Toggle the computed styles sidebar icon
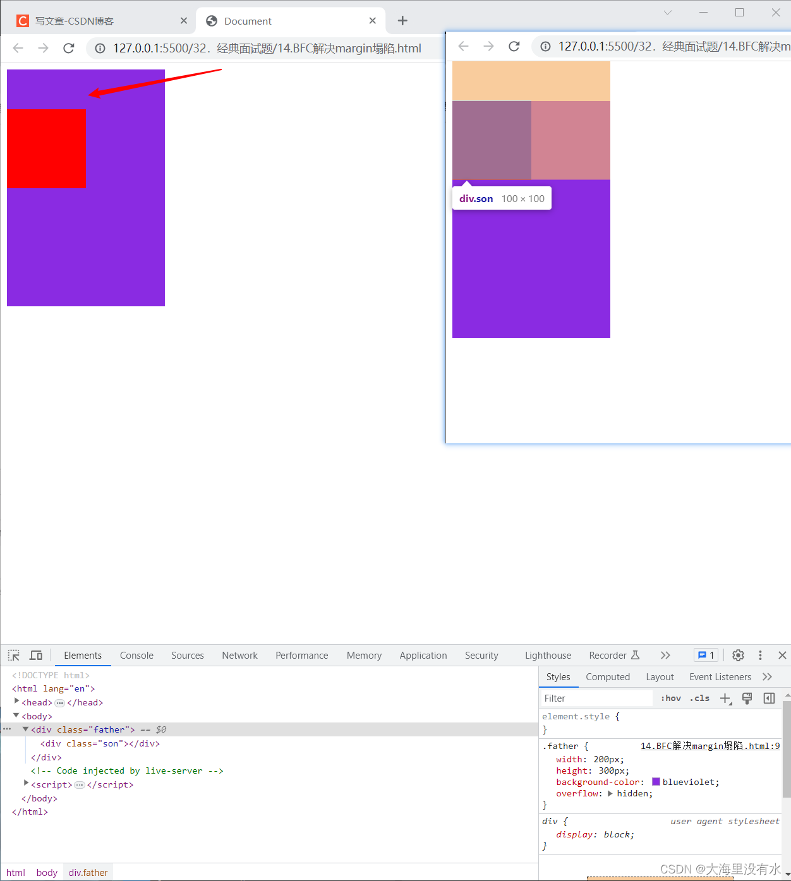This screenshot has height=881, width=791. click(x=769, y=698)
